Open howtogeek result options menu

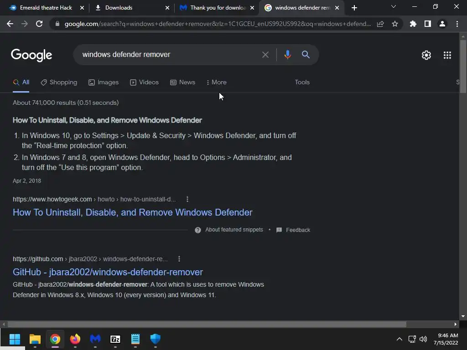click(187, 199)
